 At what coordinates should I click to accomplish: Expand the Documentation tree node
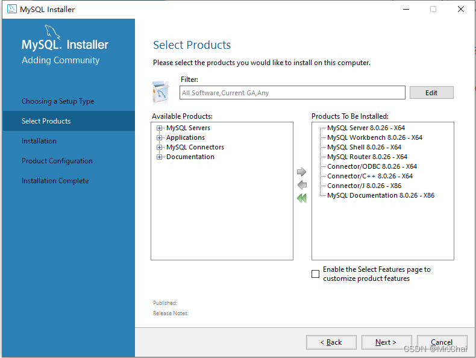tap(159, 157)
